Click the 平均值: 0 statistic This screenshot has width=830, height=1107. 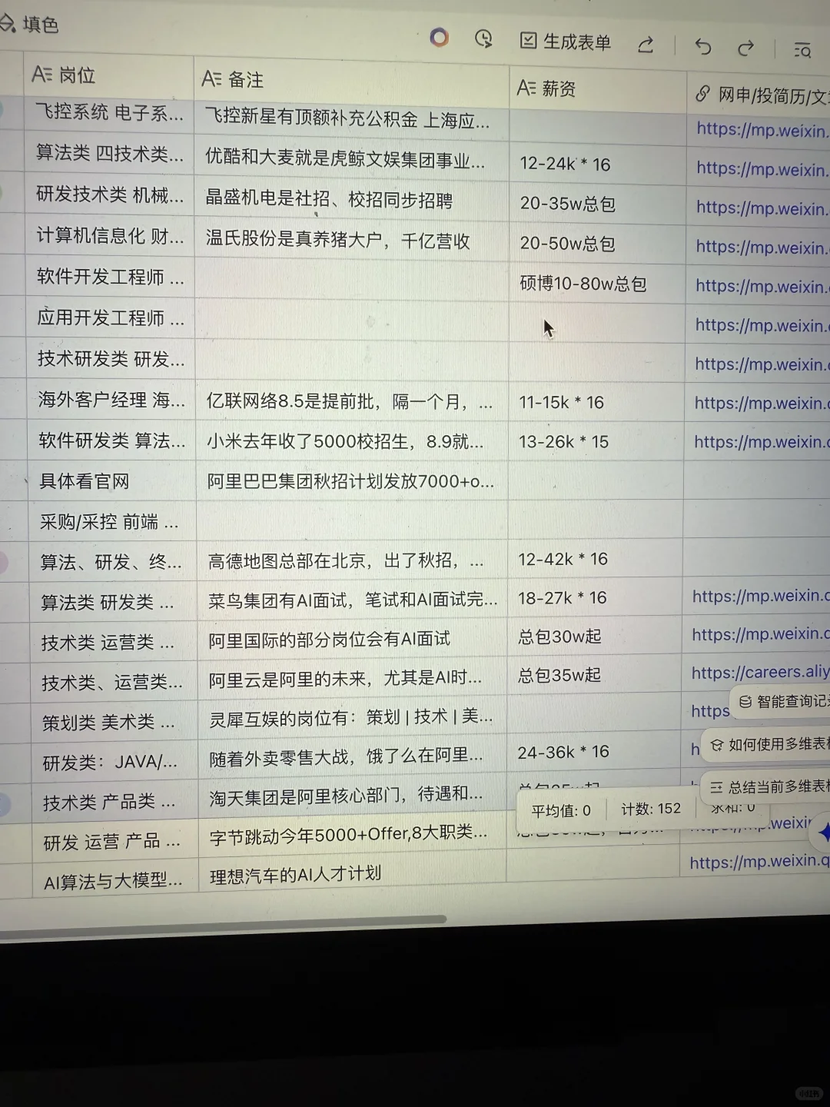561,810
